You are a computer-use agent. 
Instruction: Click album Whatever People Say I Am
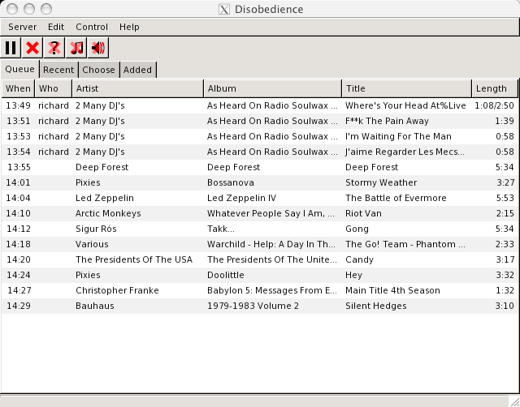click(x=271, y=213)
